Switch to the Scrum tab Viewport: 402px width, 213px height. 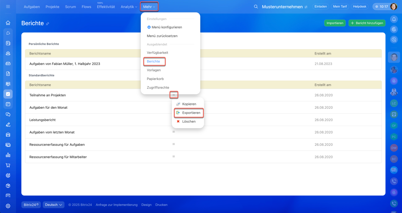[x=70, y=7]
